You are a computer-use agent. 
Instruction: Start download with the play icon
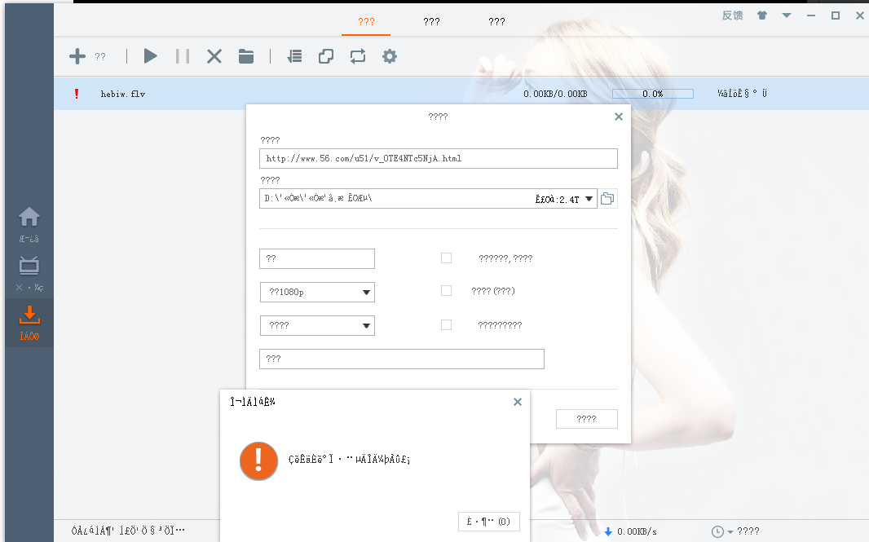150,56
